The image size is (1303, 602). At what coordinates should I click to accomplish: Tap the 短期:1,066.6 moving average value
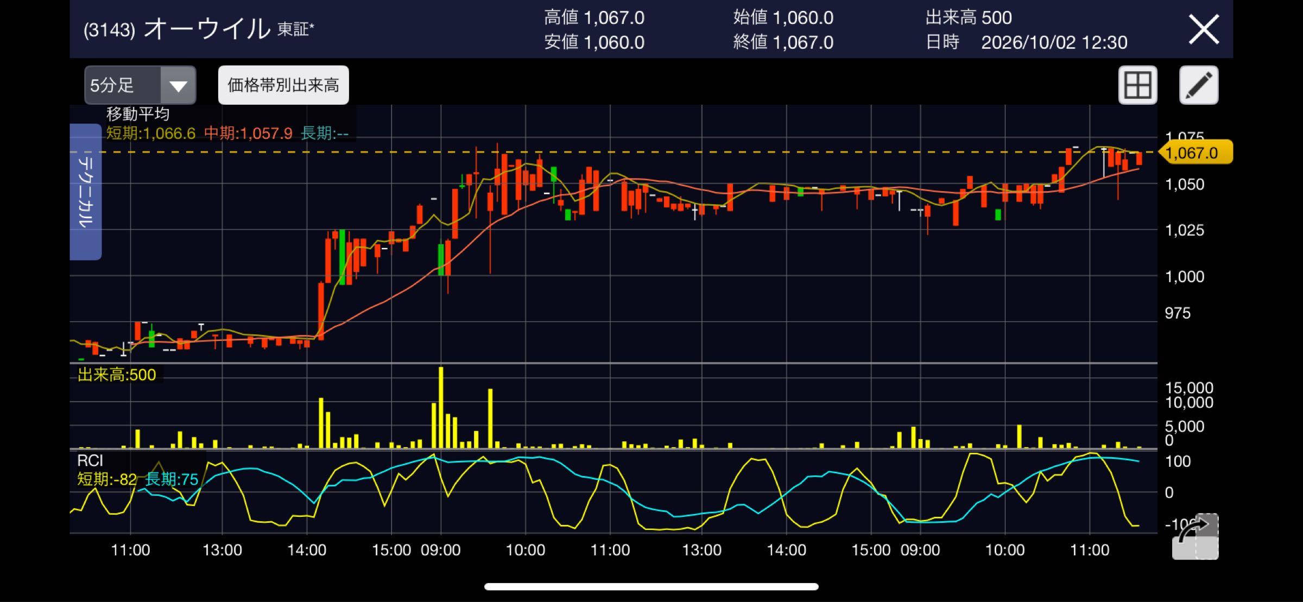[150, 133]
